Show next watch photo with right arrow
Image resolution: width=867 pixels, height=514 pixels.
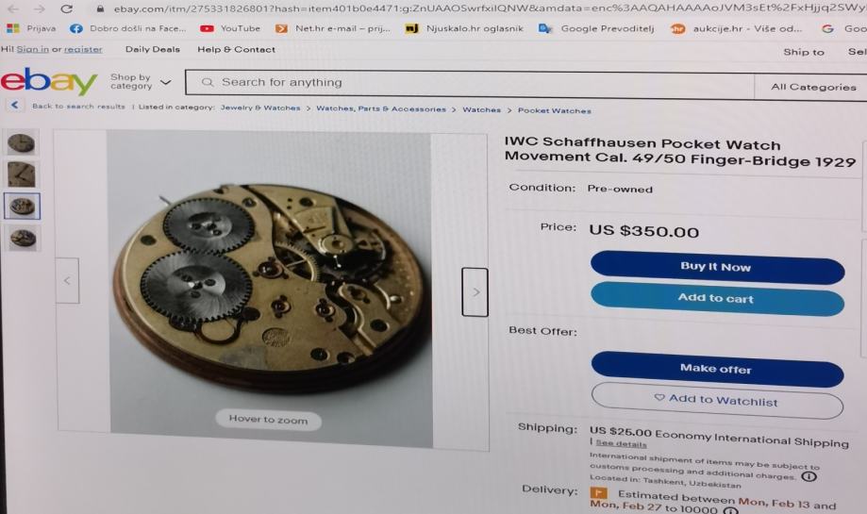coord(475,291)
